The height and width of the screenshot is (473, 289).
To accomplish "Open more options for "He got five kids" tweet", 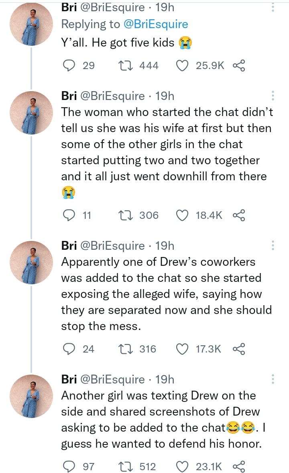I will tap(273, 7).
